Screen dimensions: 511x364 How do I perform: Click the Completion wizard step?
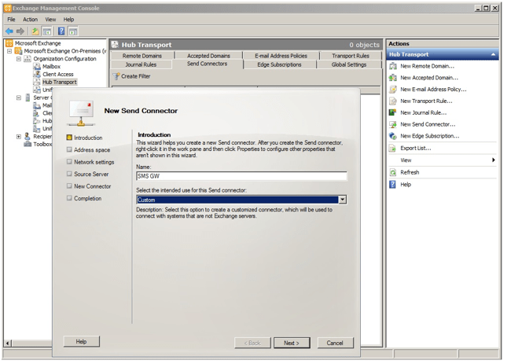click(88, 198)
